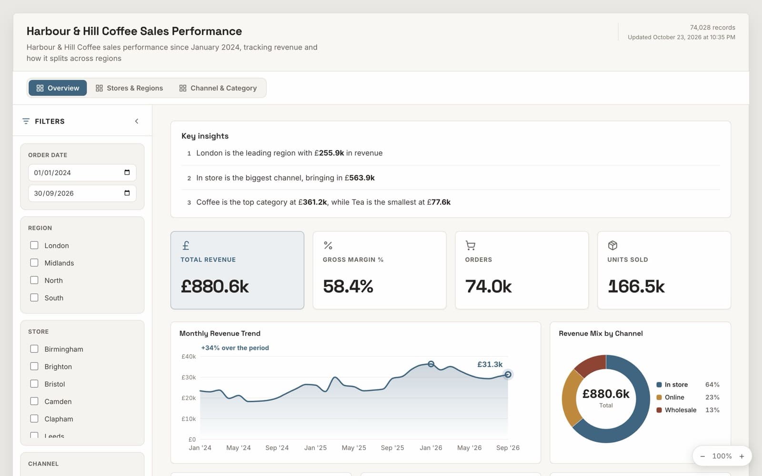Click the Updated October 23, 2026 timestamp

(682, 37)
